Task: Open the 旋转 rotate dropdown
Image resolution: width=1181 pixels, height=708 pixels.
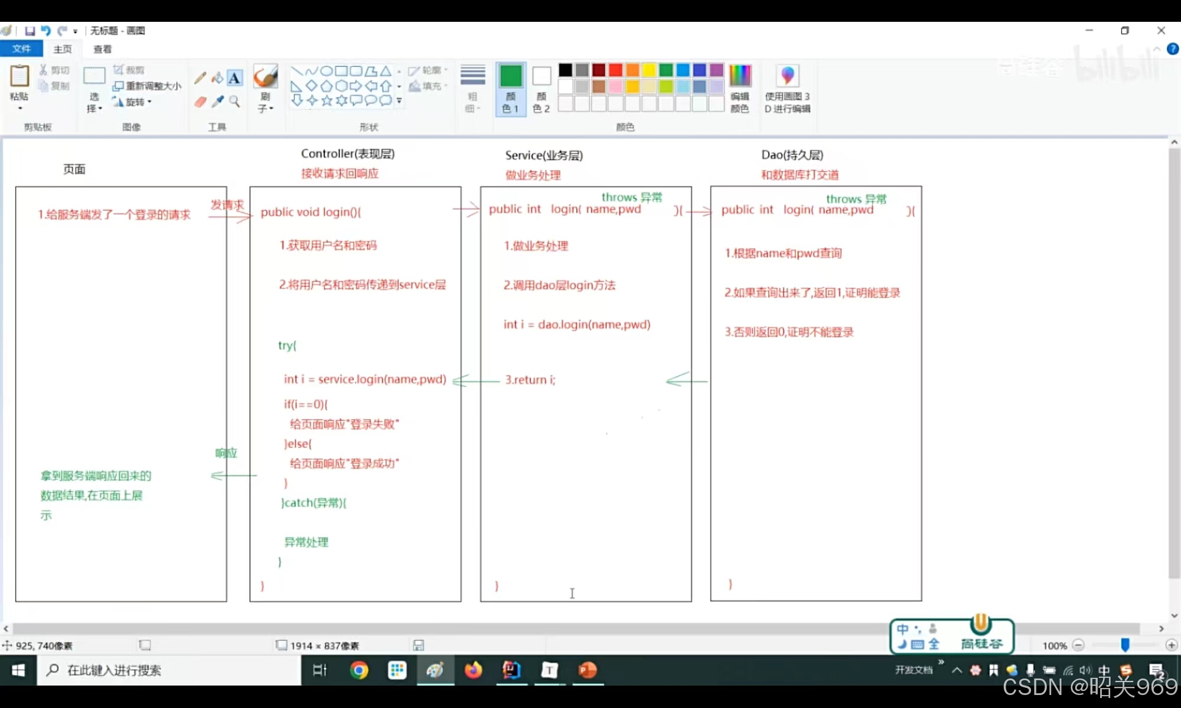Action: coord(135,102)
